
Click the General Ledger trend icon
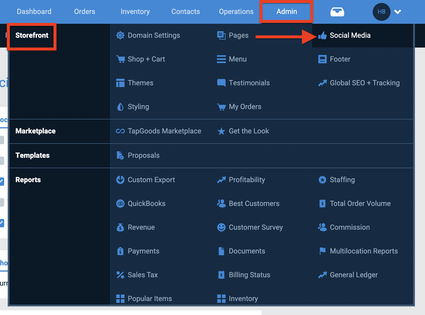(x=322, y=275)
